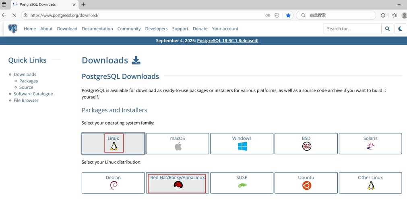Click the Search for... input field
The image size is (407, 201).
(352, 29)
